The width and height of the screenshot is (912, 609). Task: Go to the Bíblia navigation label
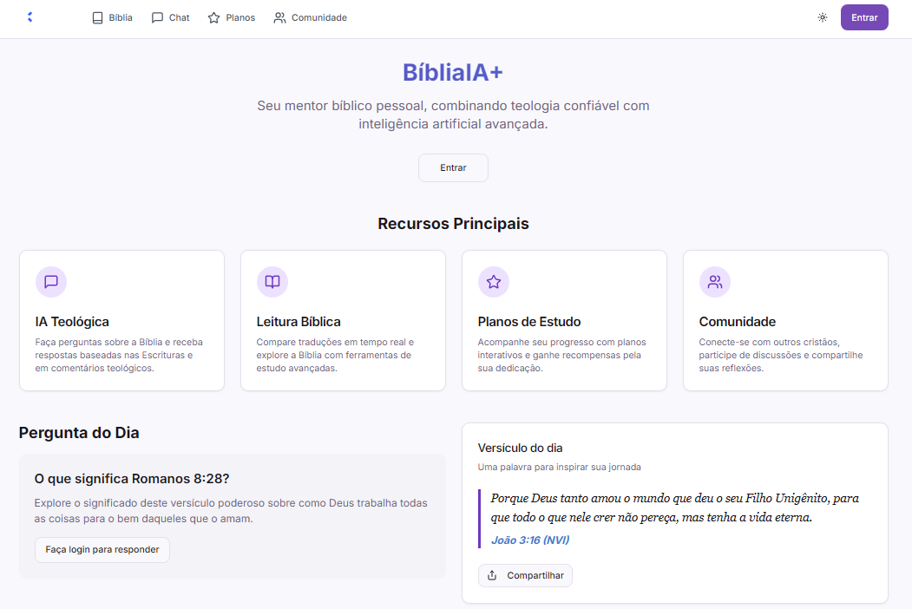click(x=121, y=17)
